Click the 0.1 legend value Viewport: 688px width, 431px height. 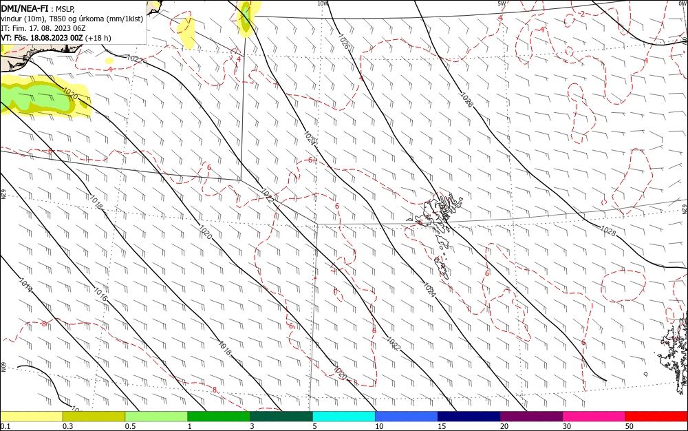pyautogui.click(x=6, y=426)
